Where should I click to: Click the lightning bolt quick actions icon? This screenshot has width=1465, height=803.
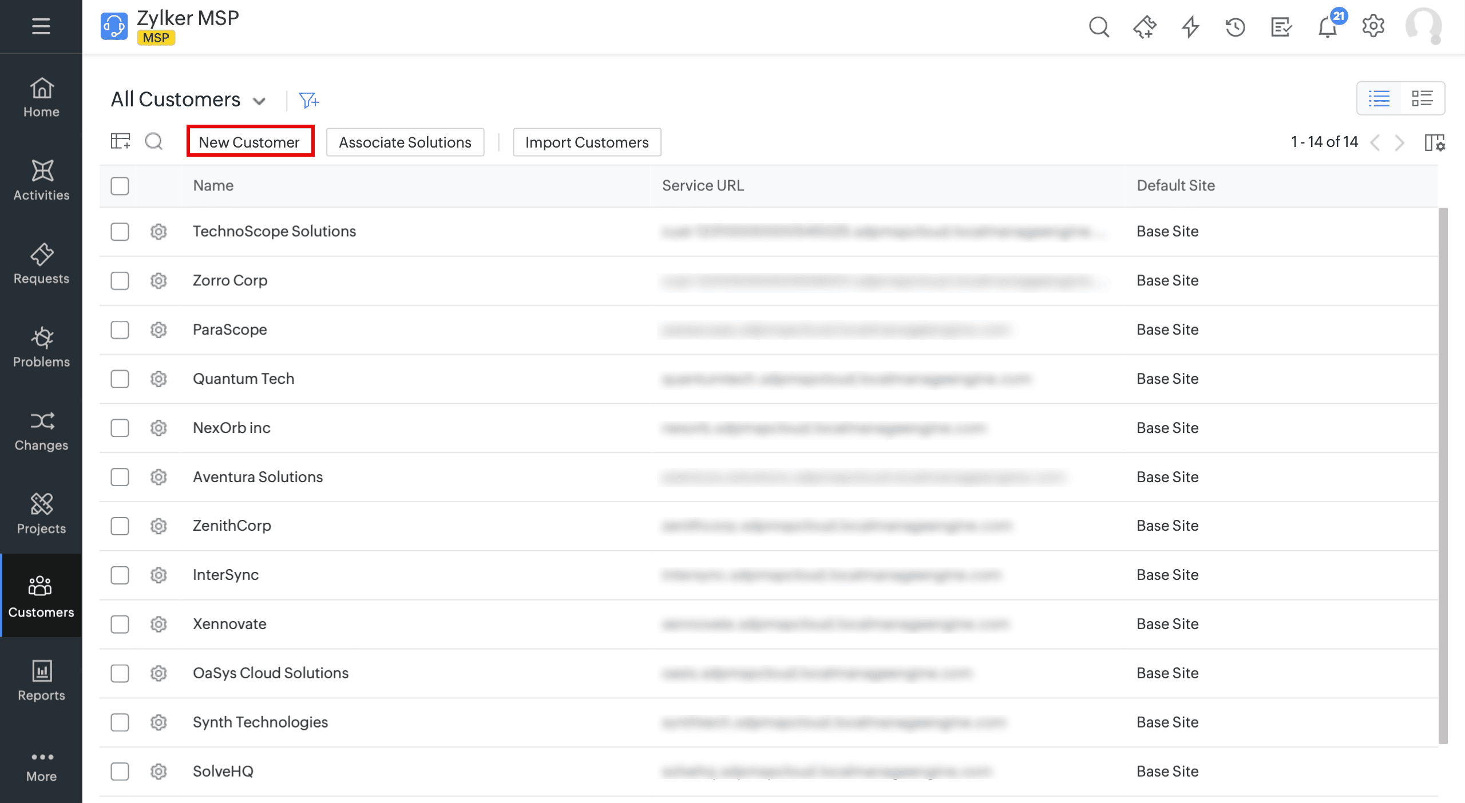click(1190, 27)
